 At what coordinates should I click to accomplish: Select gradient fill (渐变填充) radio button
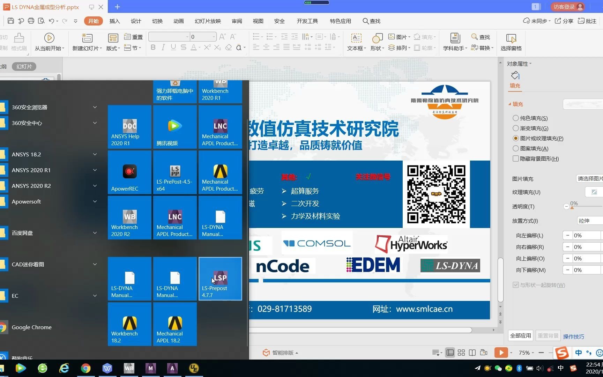pos(515,128)
